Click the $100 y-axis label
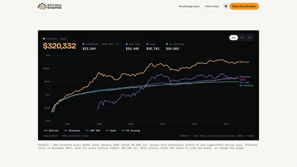The width and height of the screenshot is (297, 167). point(47,108)
